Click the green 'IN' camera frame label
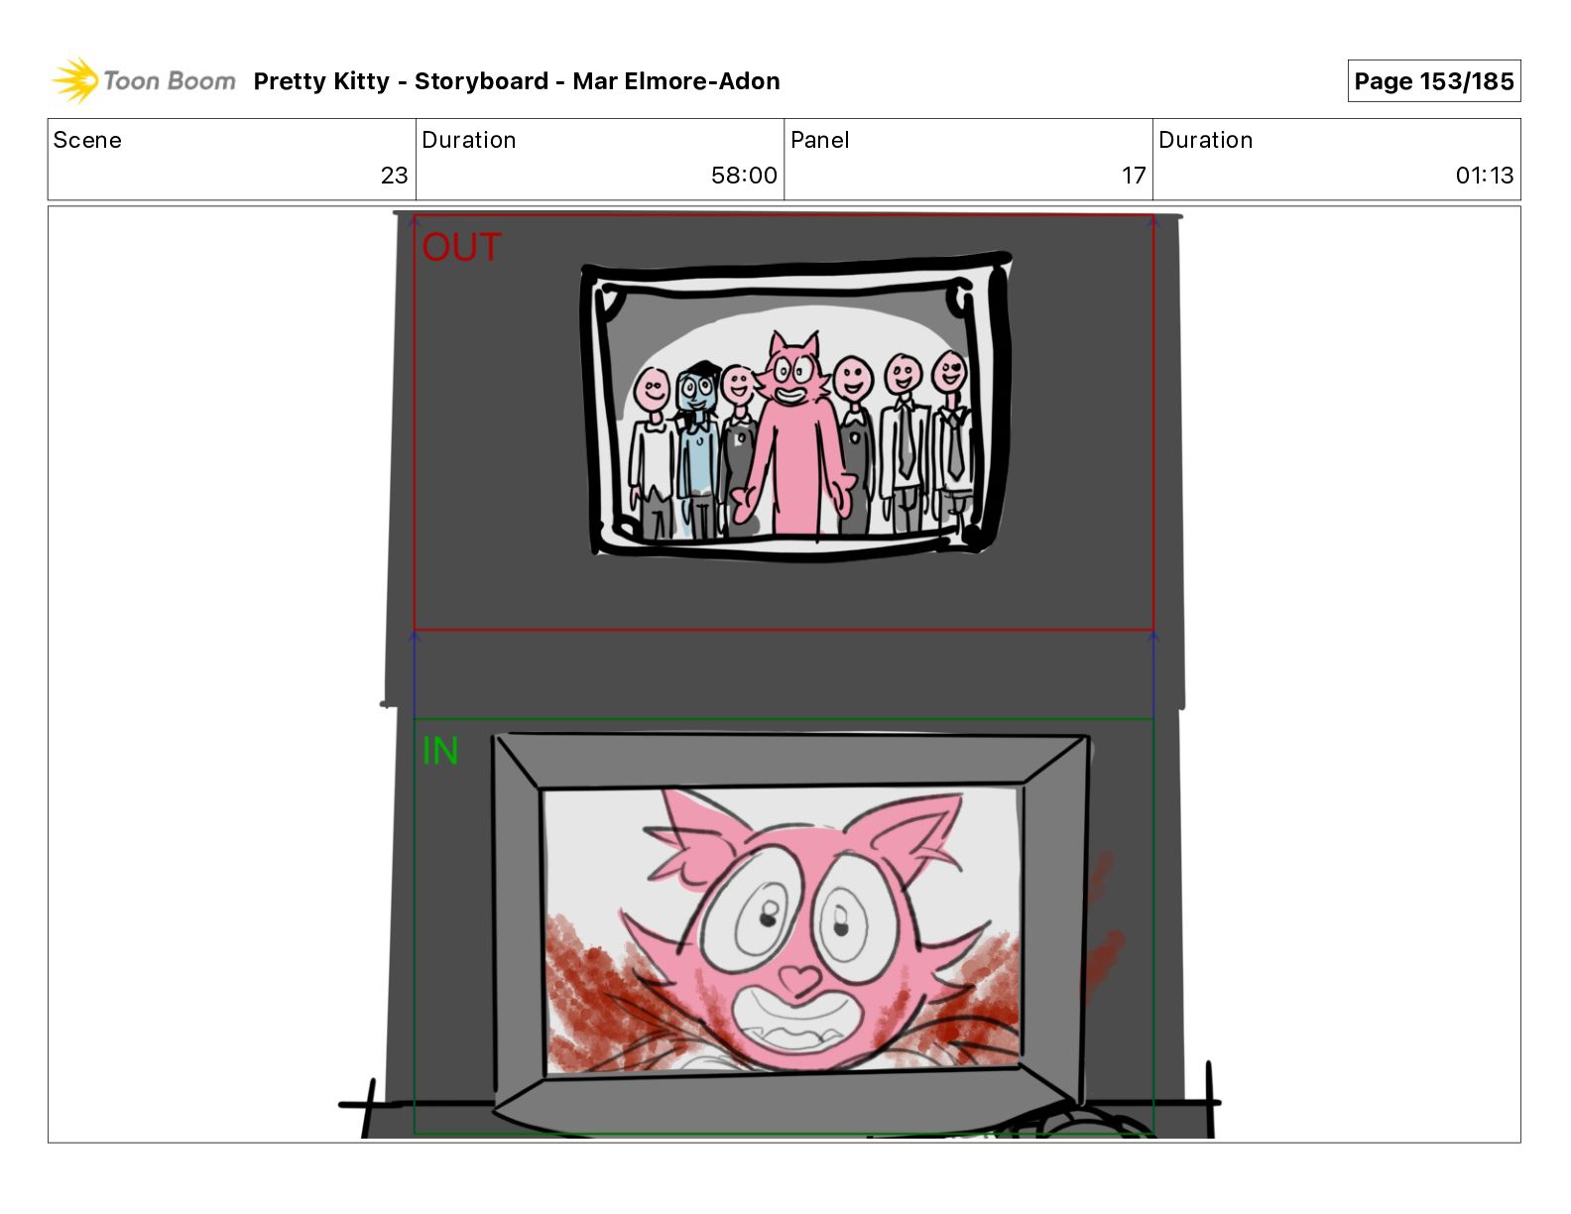 (x=440, y=751)
